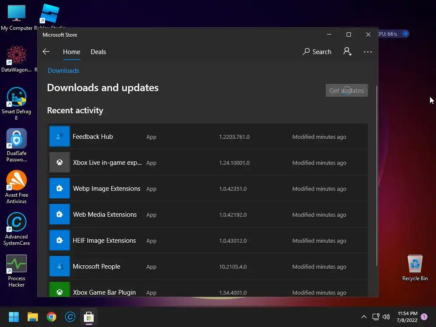Click Modified minutes ago for Feedback Hub
Viewport: 436px width, 327px height.
coord(319,137)
